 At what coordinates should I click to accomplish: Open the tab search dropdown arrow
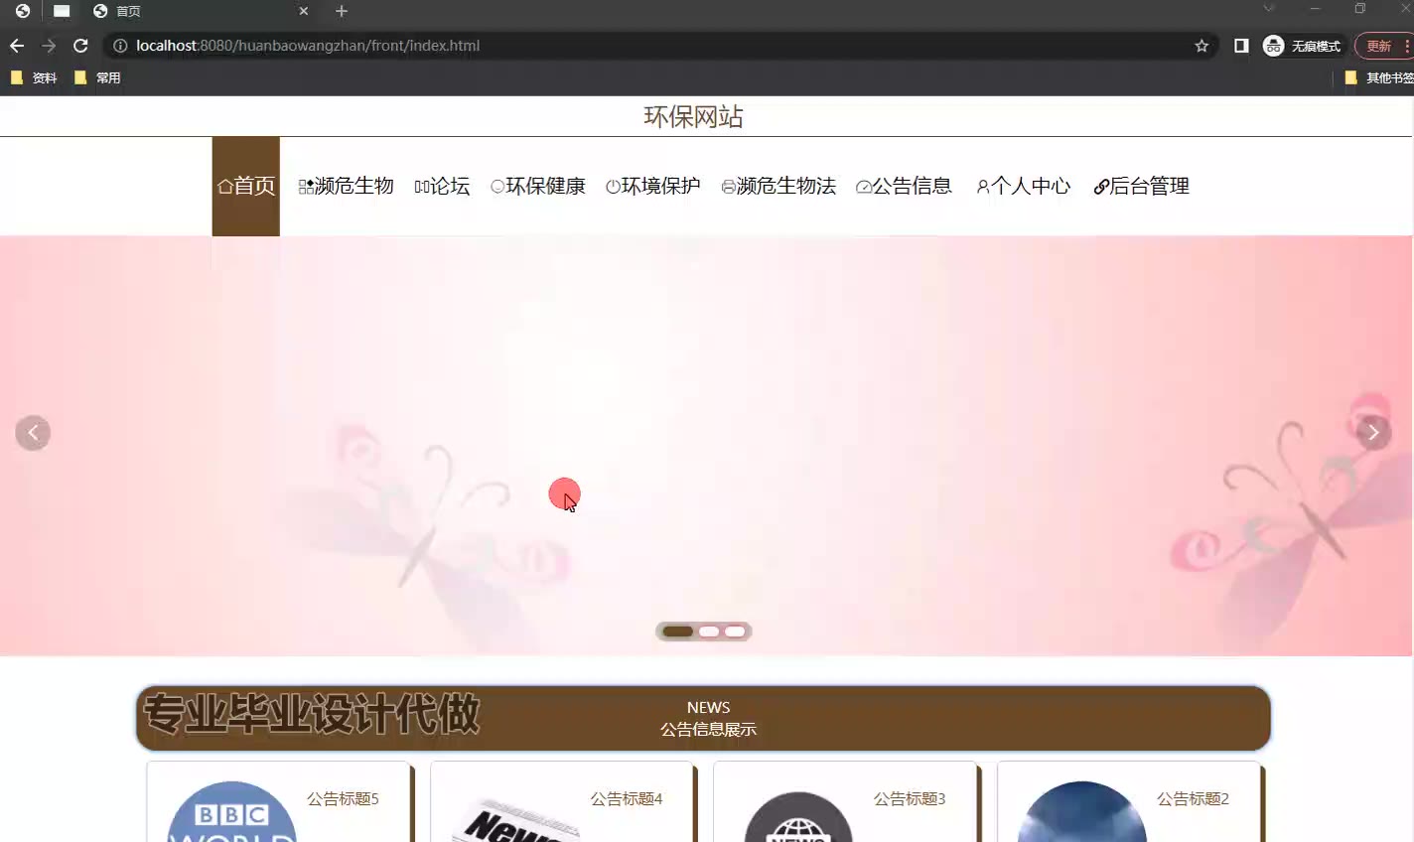1268,8
